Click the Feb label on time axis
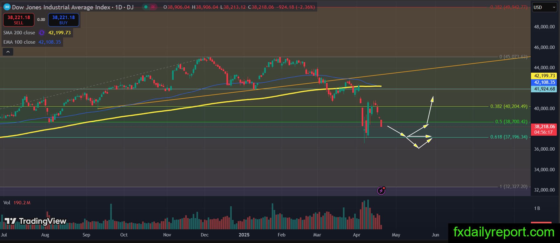Image resolution: width=560 pixels, height=243 pixels. pos(281,235)
